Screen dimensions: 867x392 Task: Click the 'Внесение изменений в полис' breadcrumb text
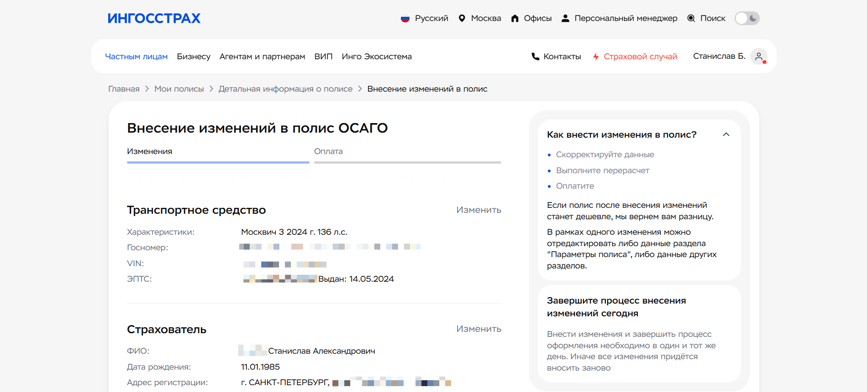click(x=427, y=89)
